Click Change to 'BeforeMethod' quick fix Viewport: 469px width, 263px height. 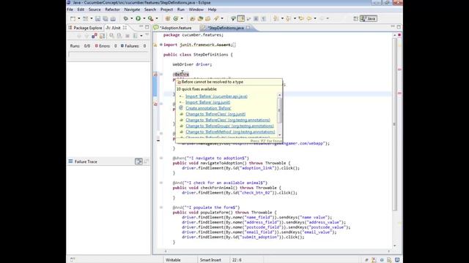(x=230, y=131)
